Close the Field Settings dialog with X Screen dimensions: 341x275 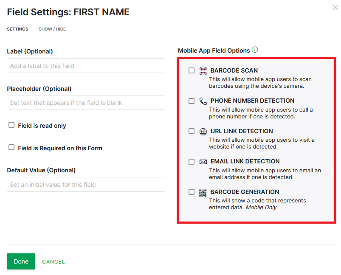335,8
